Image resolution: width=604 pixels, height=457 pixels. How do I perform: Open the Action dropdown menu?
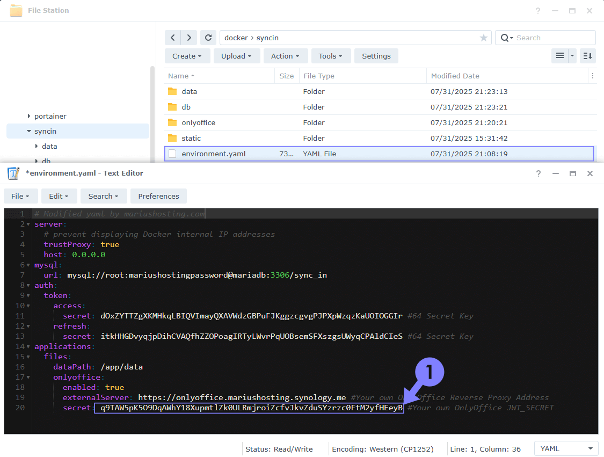pos(286,56)
